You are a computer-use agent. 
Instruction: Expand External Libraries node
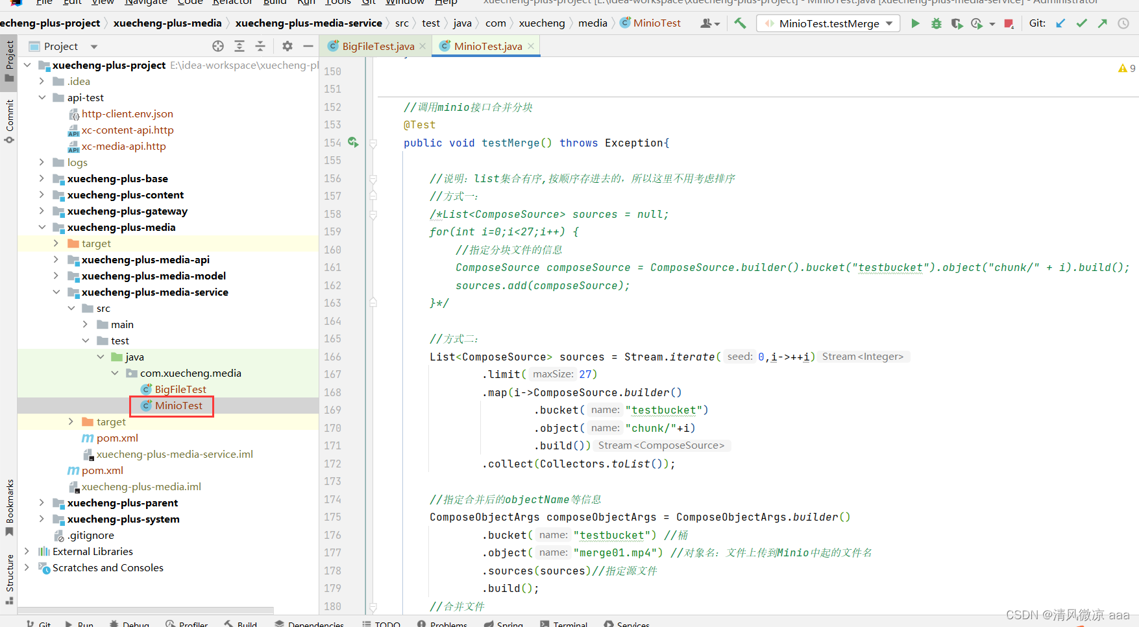coord(27,551)
